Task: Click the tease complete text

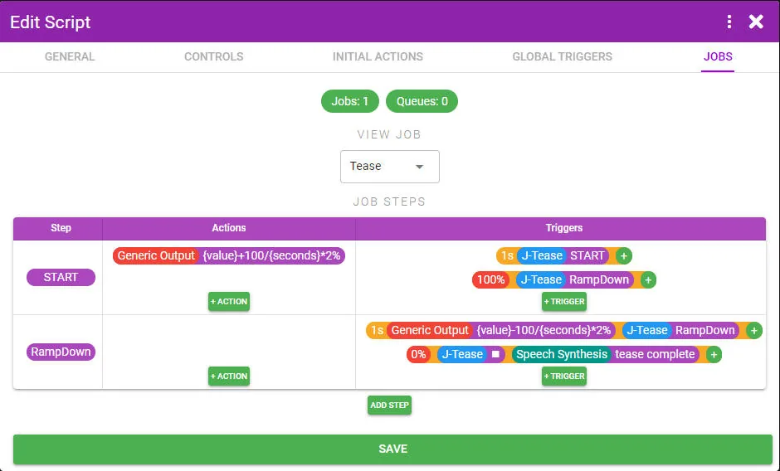Action: pos(655,354)
